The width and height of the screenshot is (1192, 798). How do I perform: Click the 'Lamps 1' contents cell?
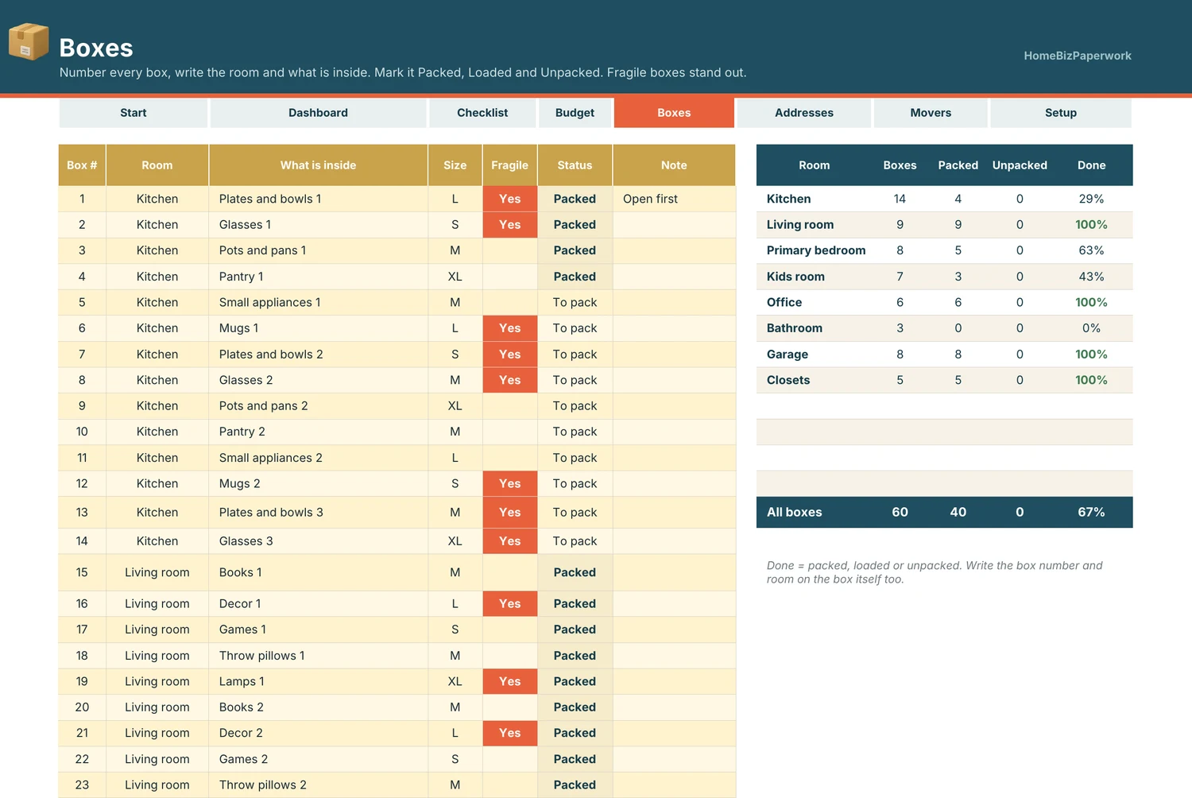tap(318, 681)
